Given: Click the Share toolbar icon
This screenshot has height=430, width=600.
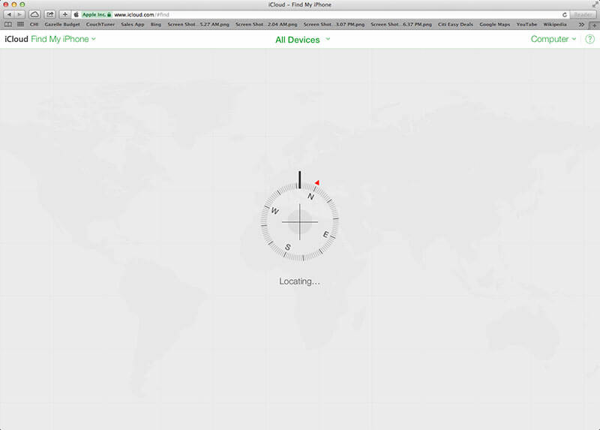Looking at the screenshot, I should [49, 14].
